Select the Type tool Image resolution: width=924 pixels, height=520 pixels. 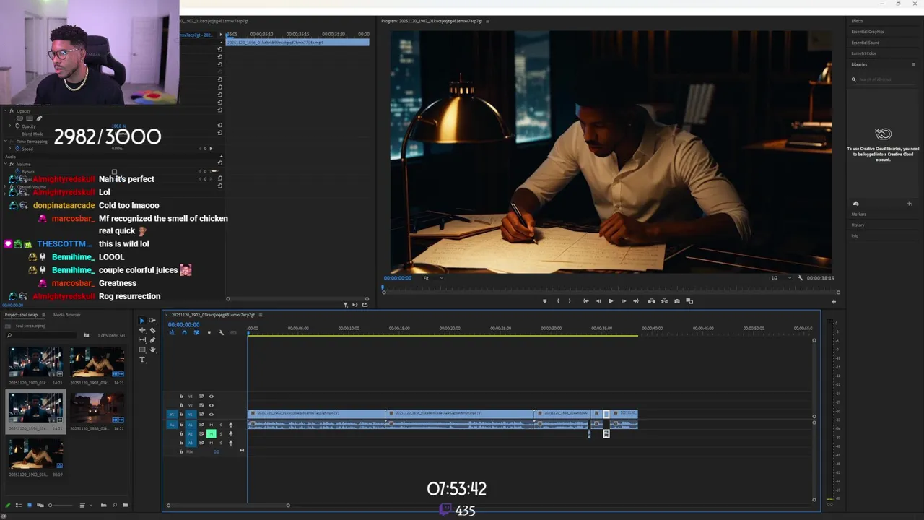pyautogui.click(x=142, y=359)
